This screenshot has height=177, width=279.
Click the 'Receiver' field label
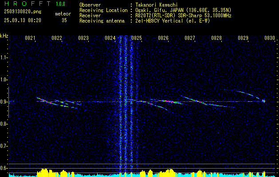coord(90,15)
